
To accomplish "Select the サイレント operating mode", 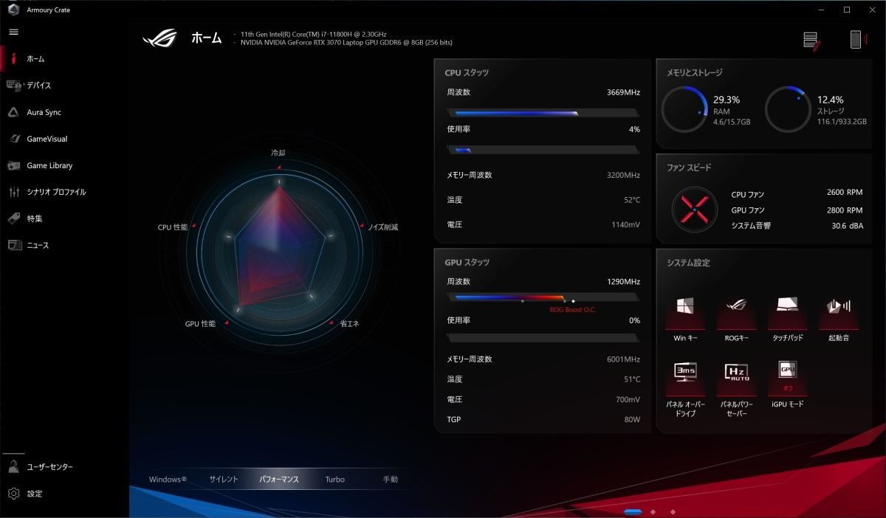I will (x=224, y=479).
